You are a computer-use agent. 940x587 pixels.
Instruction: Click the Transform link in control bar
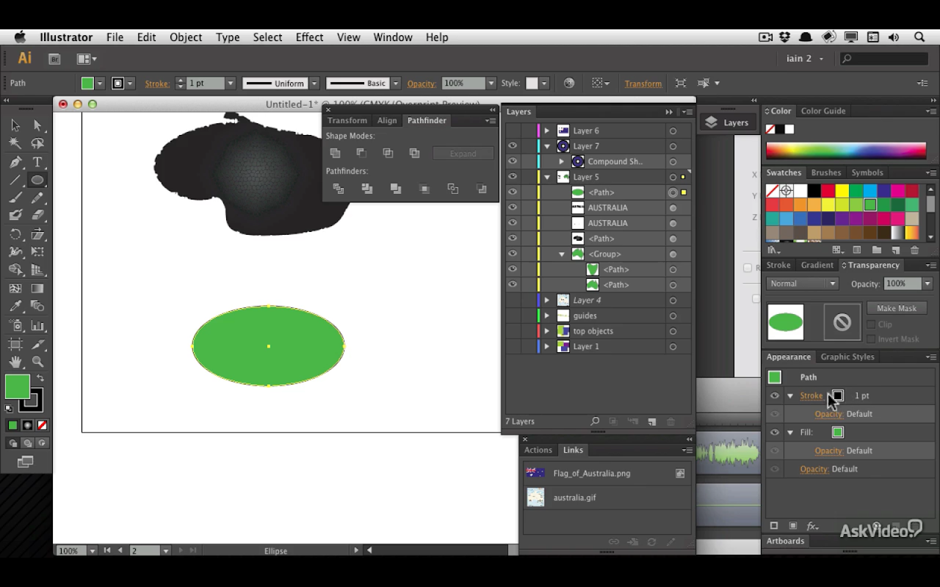point(643,84)
